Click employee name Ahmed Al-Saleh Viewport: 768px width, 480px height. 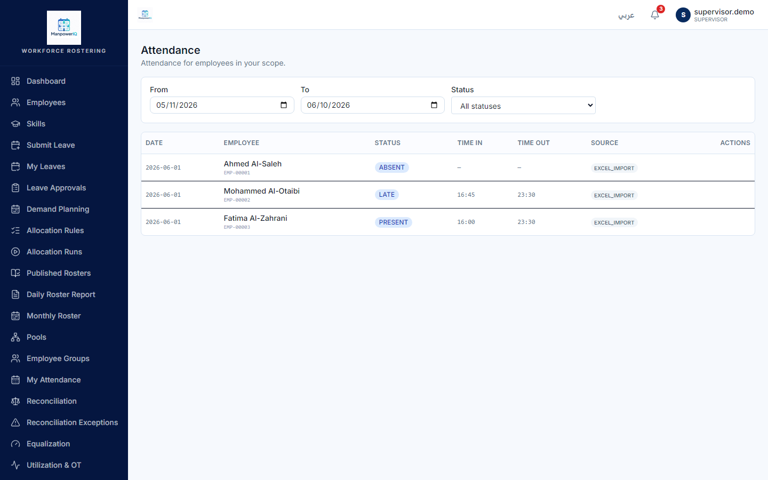(253, 164)
